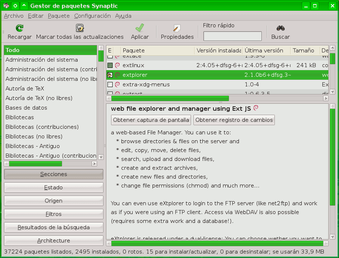Image resolution: width=339 pixels, height=258 pixels.
Task: Toggle the extra-xdg-menus status checkbox
Action: pos(110,84)
